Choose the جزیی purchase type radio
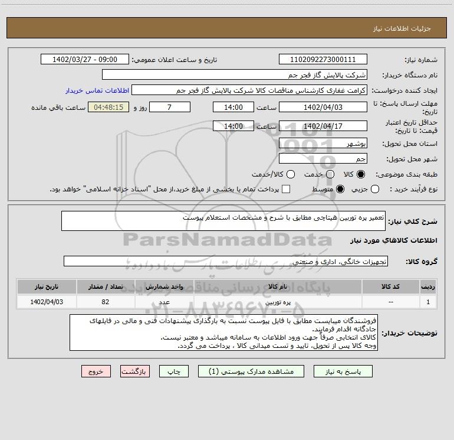The height and width of the screenshot is (440, 454). click(x=375, y=190)
